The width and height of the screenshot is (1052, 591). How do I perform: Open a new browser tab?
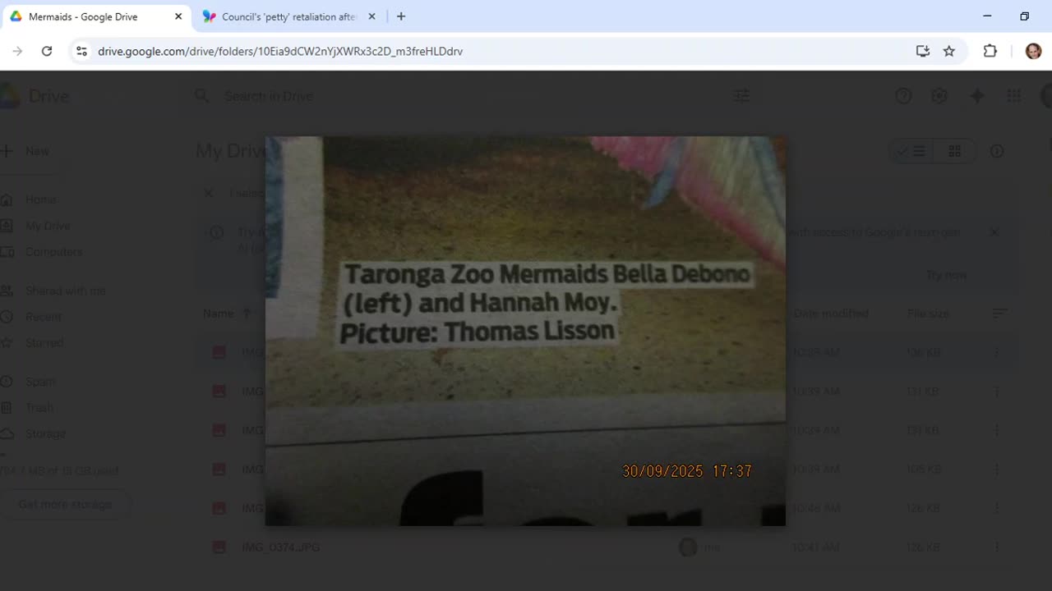pos(401,16)
